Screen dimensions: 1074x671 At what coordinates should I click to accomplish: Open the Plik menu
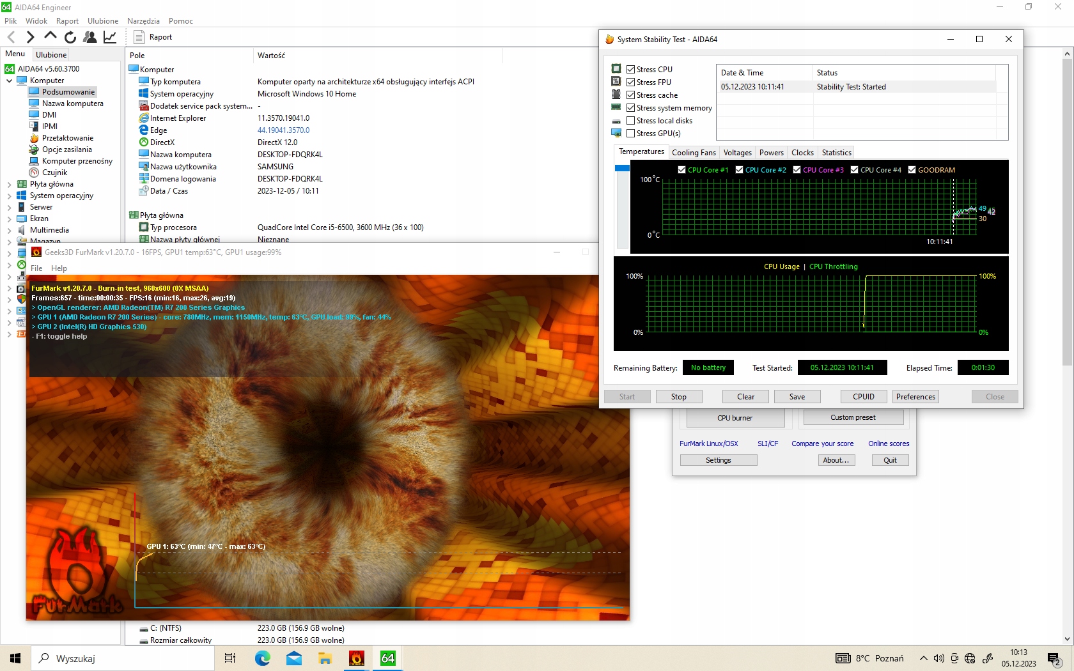tap(11, 21)
